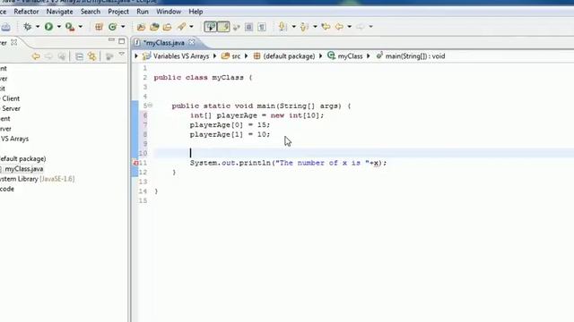
Task: Click main(String[]) : void breadcrumb
Action: tap(415, 56)
